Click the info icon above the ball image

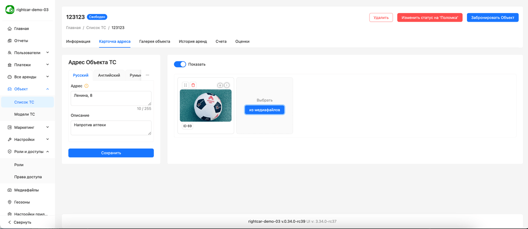[227, 85]
